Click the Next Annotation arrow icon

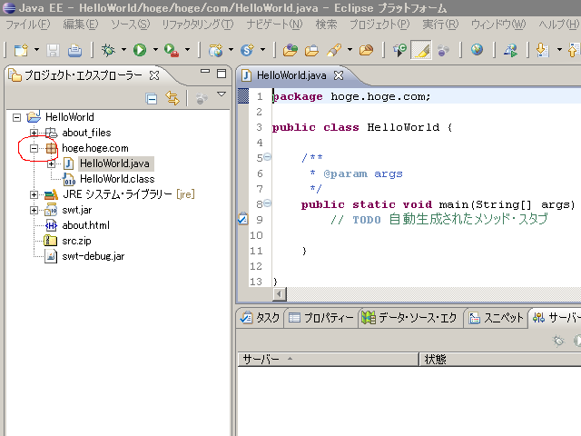pos(542,50)
